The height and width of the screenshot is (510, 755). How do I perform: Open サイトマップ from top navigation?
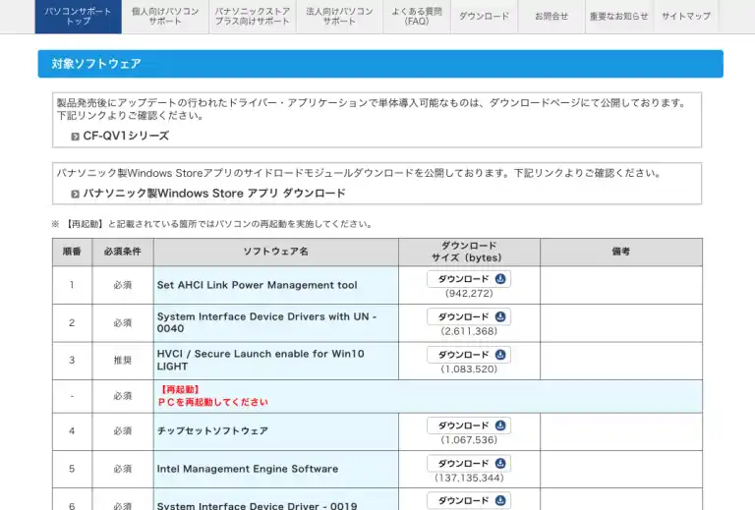coord(685,16)
